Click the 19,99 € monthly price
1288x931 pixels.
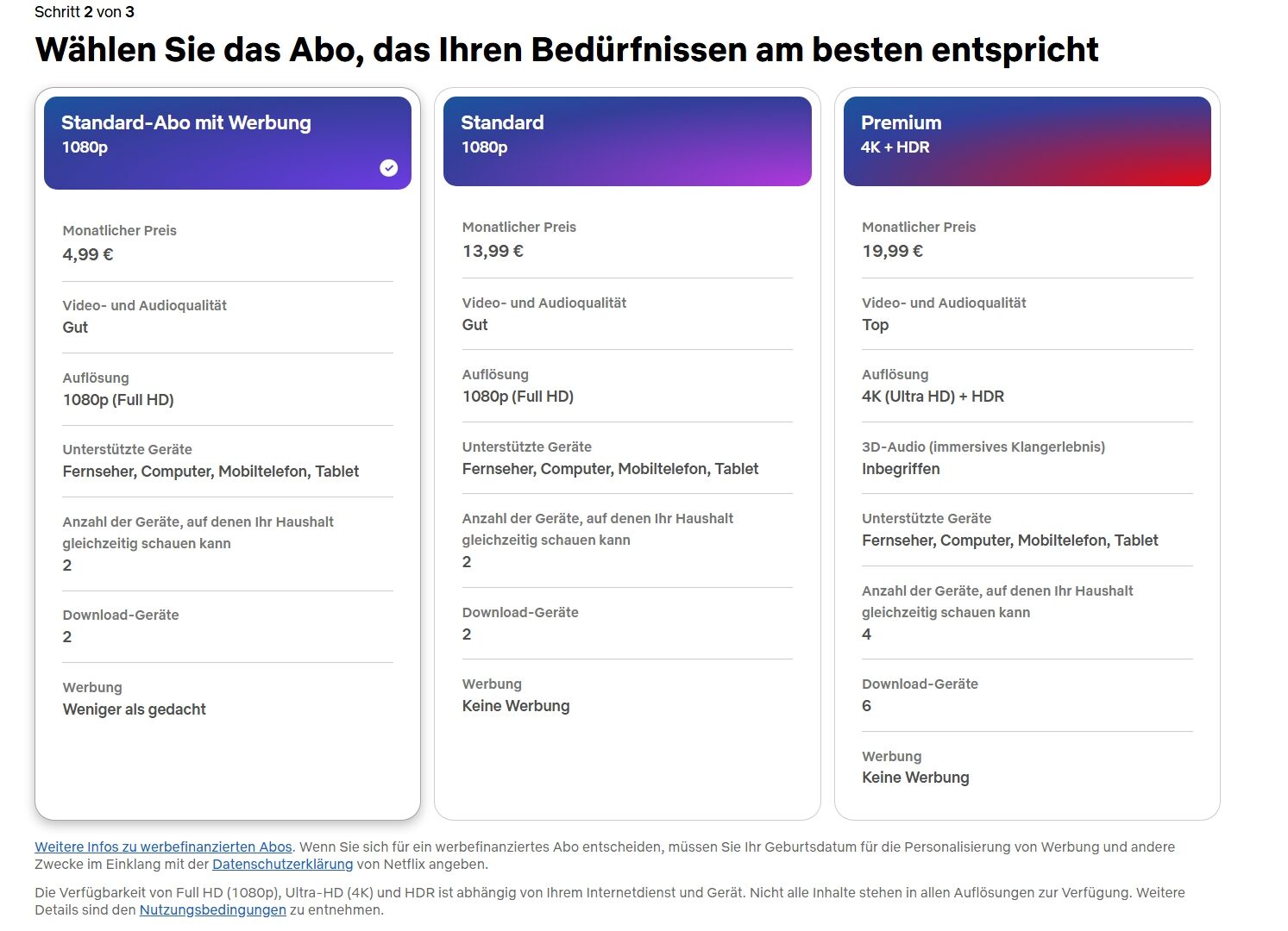[x=892, y=251]
